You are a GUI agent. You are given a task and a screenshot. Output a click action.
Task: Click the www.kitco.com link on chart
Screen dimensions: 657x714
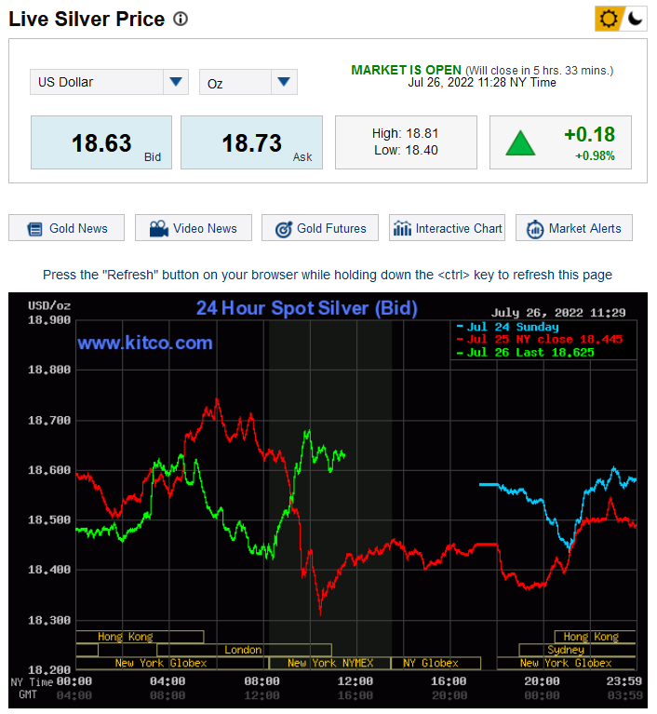pos(145,343)
